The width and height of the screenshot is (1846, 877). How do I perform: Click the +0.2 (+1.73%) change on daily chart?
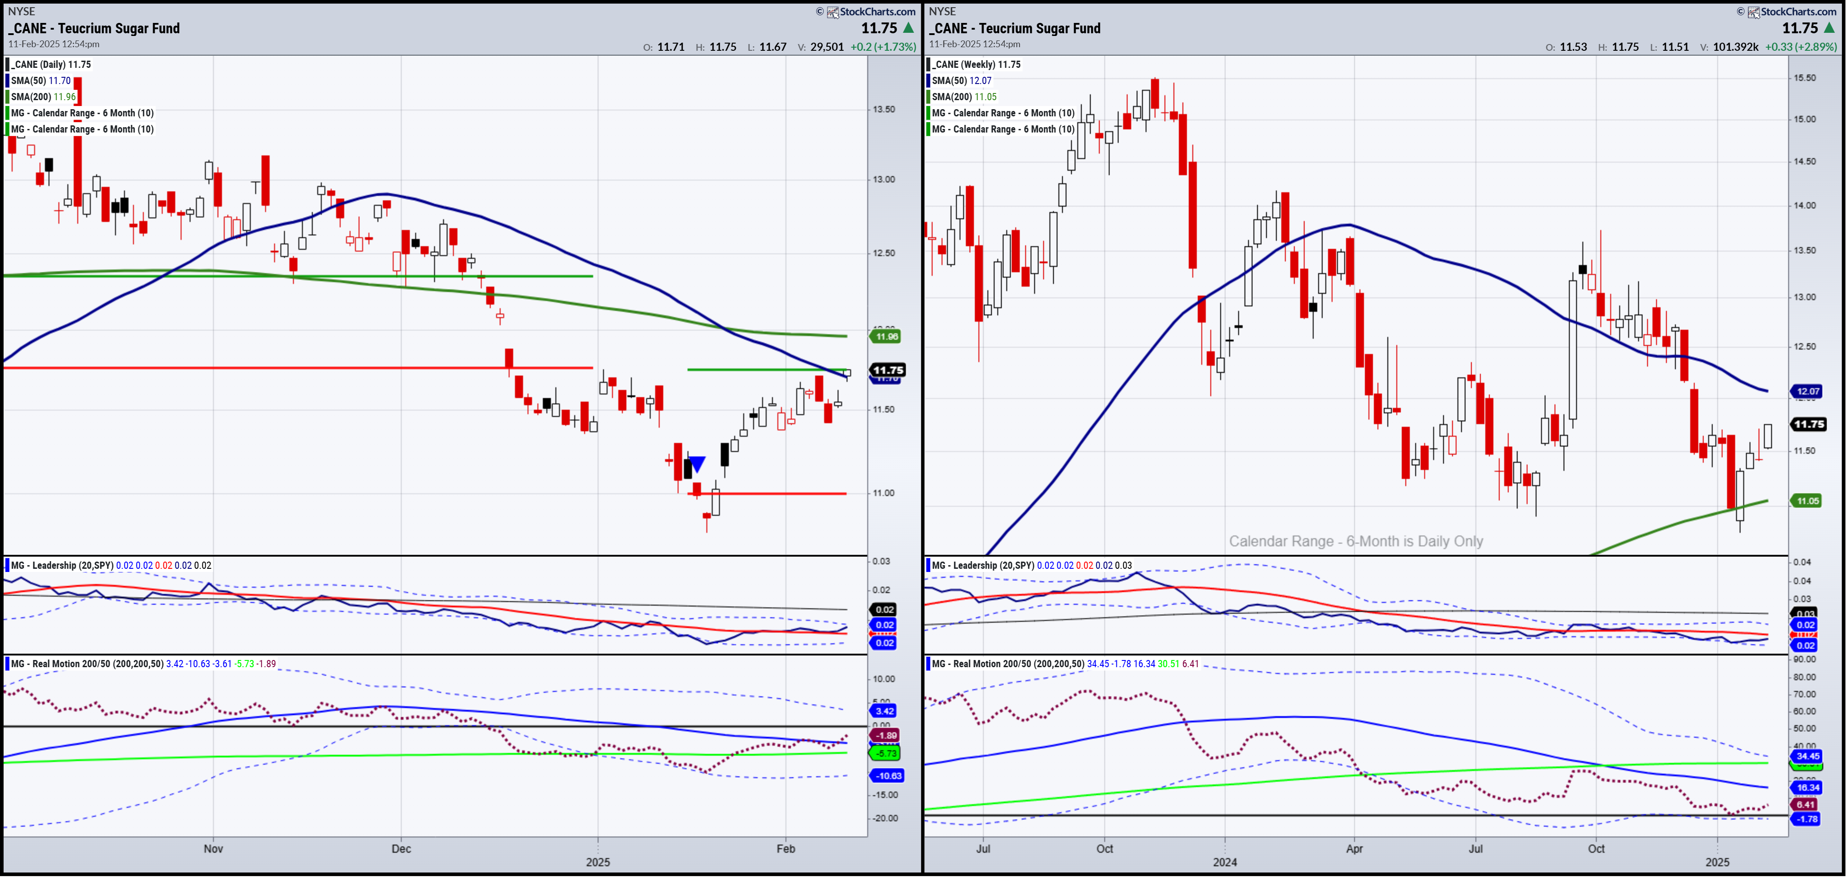tap(883, 47)
